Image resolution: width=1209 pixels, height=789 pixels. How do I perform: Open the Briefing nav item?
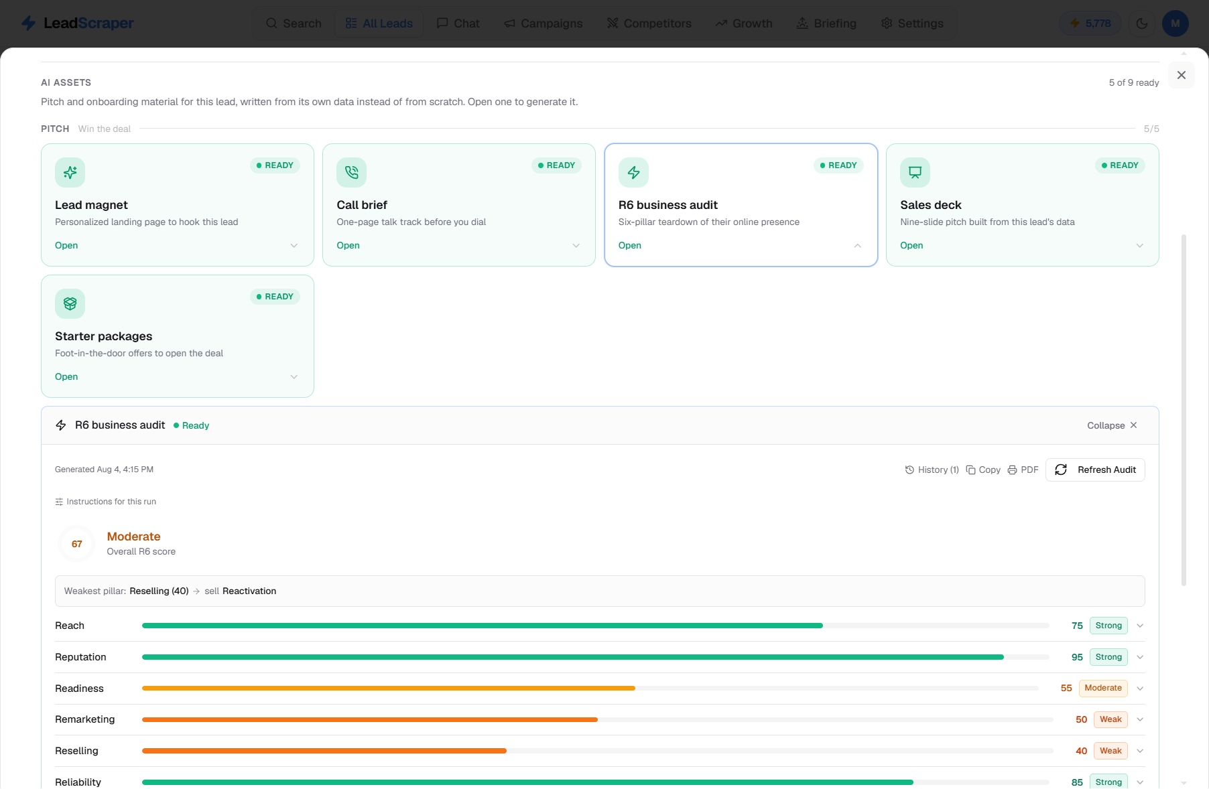click(x=826, y=23)
